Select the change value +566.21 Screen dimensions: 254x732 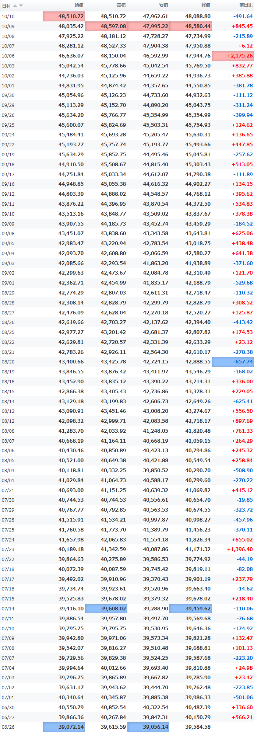pos(242,717)
